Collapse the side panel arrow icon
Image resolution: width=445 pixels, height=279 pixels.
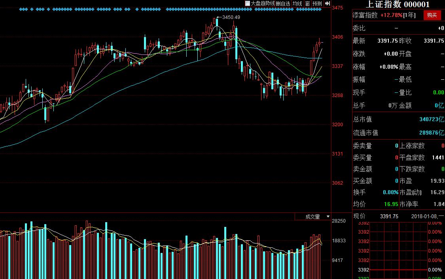pyautogui.click(x=328, y=4)
